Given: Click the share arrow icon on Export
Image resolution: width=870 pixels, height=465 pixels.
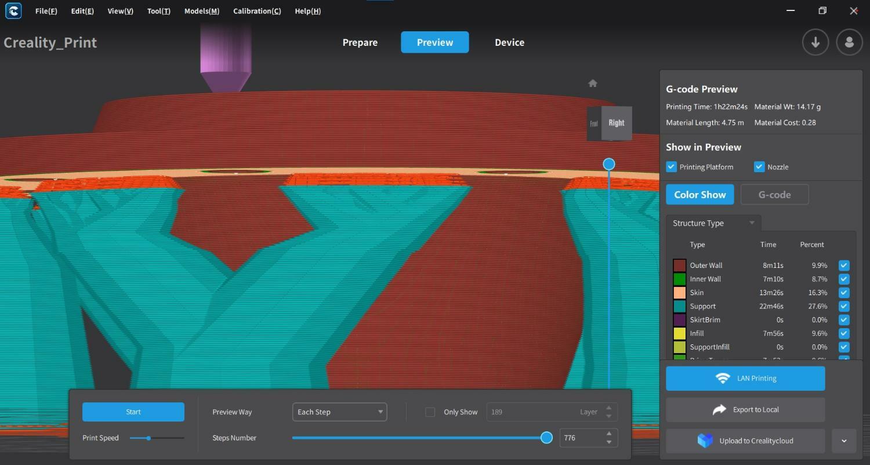Looking at the screenshot, I should [719, 410].
